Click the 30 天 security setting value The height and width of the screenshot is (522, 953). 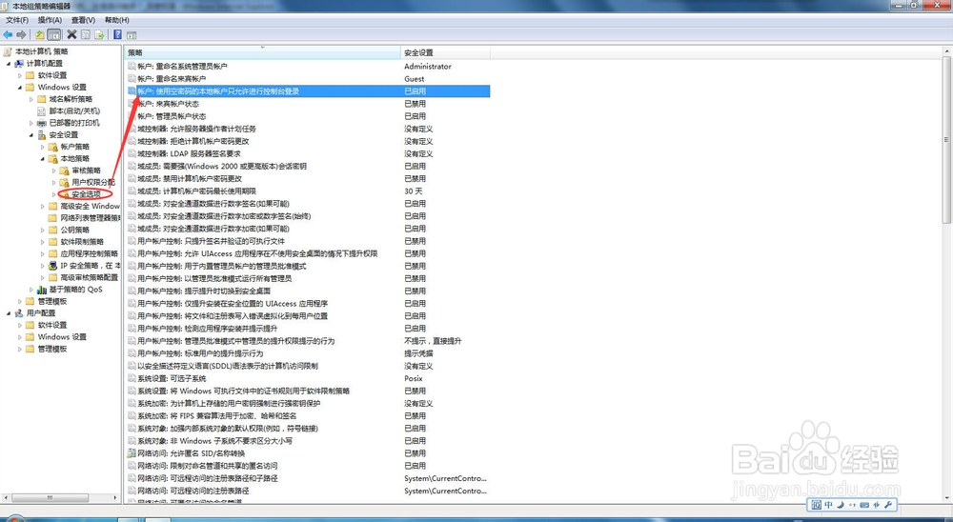tap(414, 191)
